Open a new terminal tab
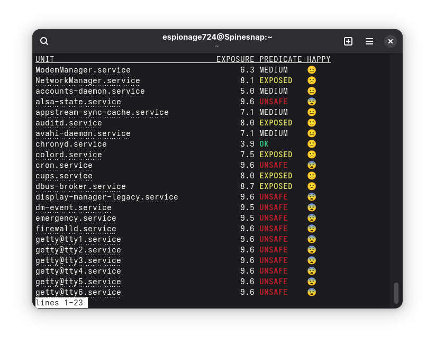This screenshot has width=435, height=344. coord(348,41)
